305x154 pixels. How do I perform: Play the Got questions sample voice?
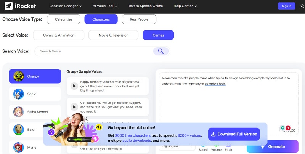[74, 107]
